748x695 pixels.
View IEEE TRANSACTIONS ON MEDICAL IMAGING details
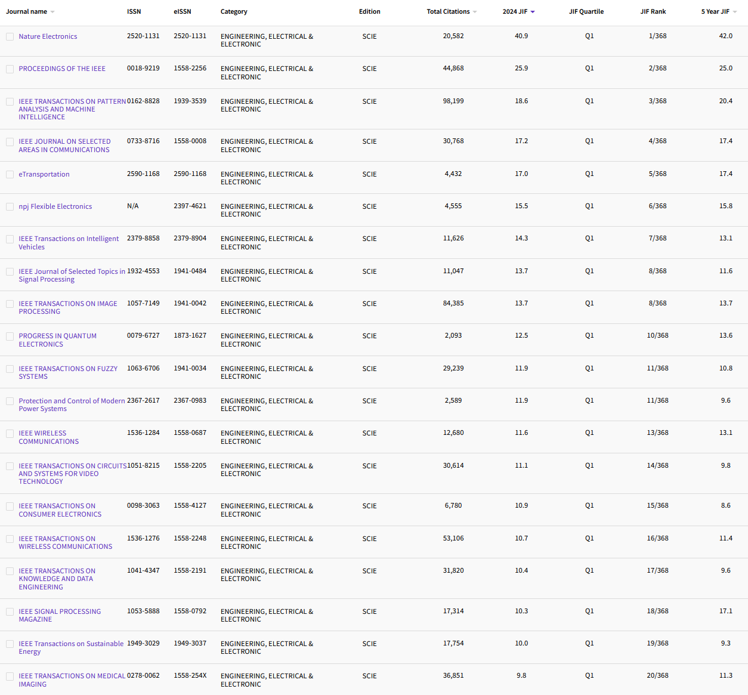click(72, 680)
